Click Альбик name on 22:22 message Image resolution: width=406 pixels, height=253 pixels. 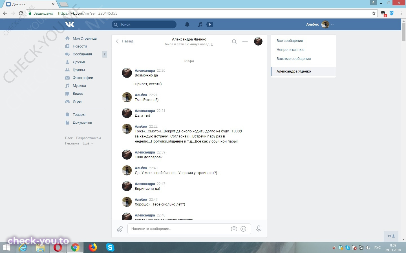click(x=141, y=126)
